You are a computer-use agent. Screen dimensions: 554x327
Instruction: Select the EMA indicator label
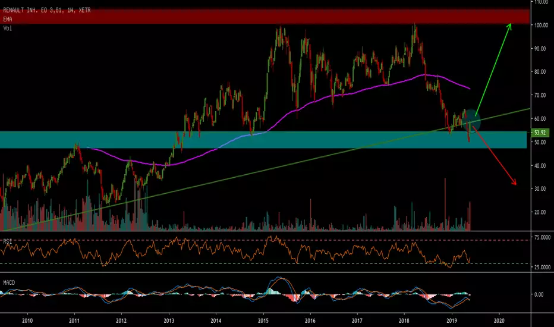[x=7, y=19]
